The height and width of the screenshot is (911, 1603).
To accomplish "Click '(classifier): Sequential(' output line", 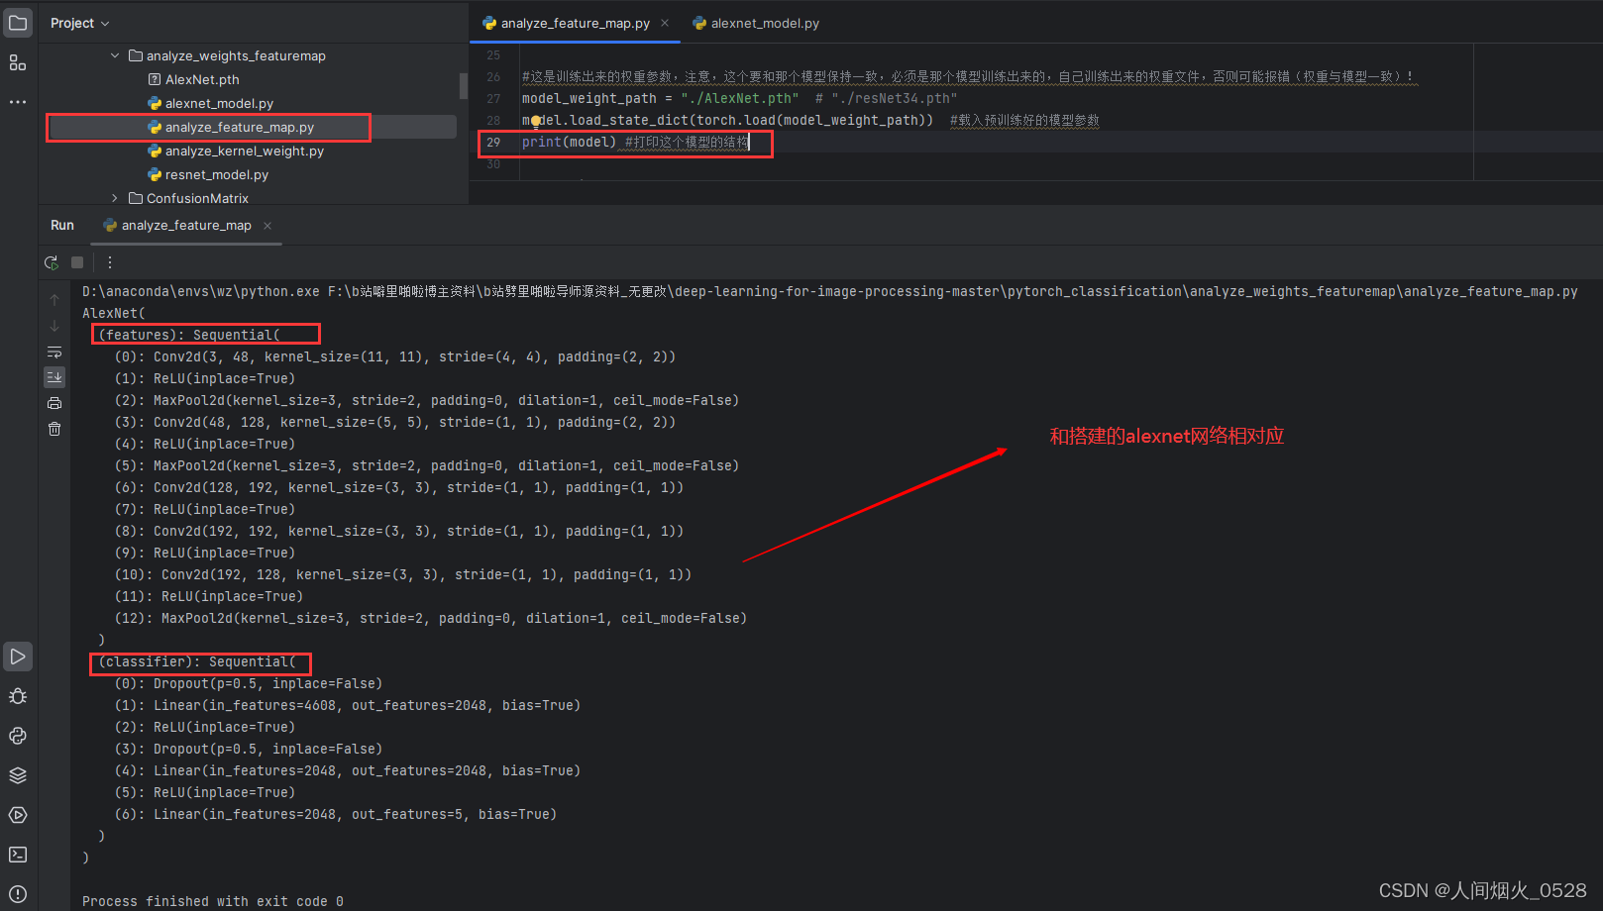I will click(197, 662).
